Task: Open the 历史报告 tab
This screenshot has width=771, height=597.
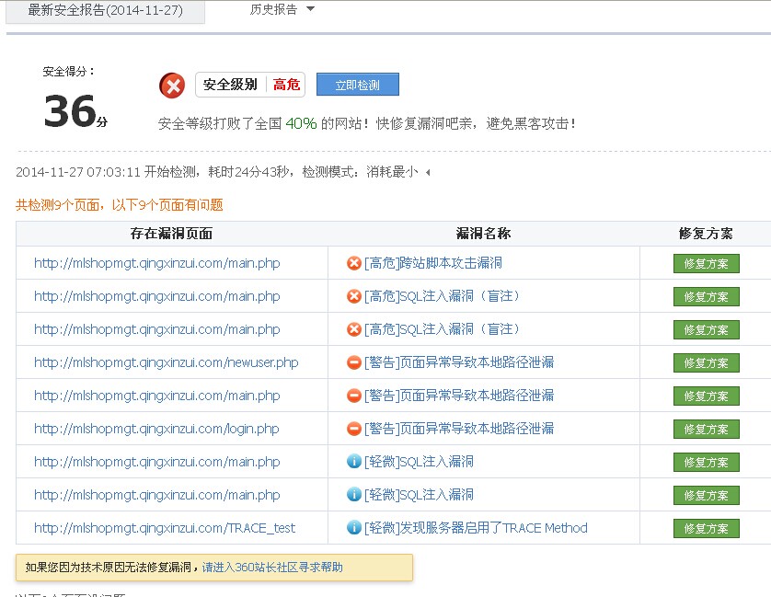Action: (x=274, y=9)
